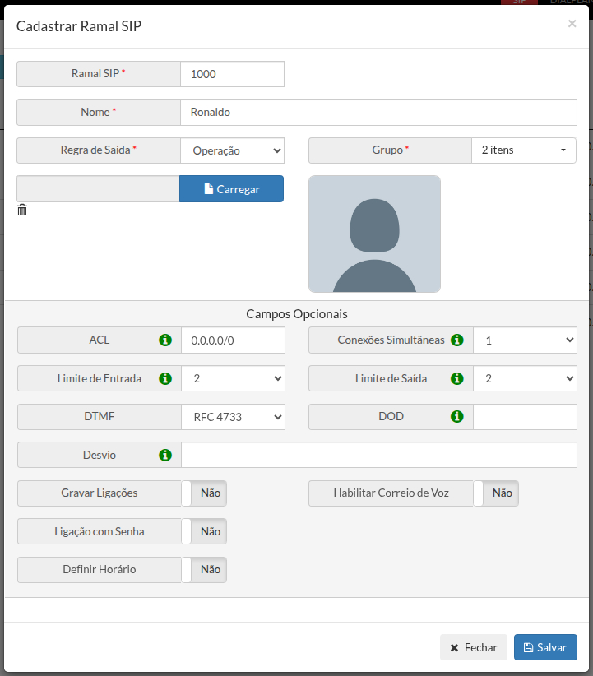Screen dimensions: 593x676
Task: Click the Limite de Entrada info icon
Action: tap(164, 378)
